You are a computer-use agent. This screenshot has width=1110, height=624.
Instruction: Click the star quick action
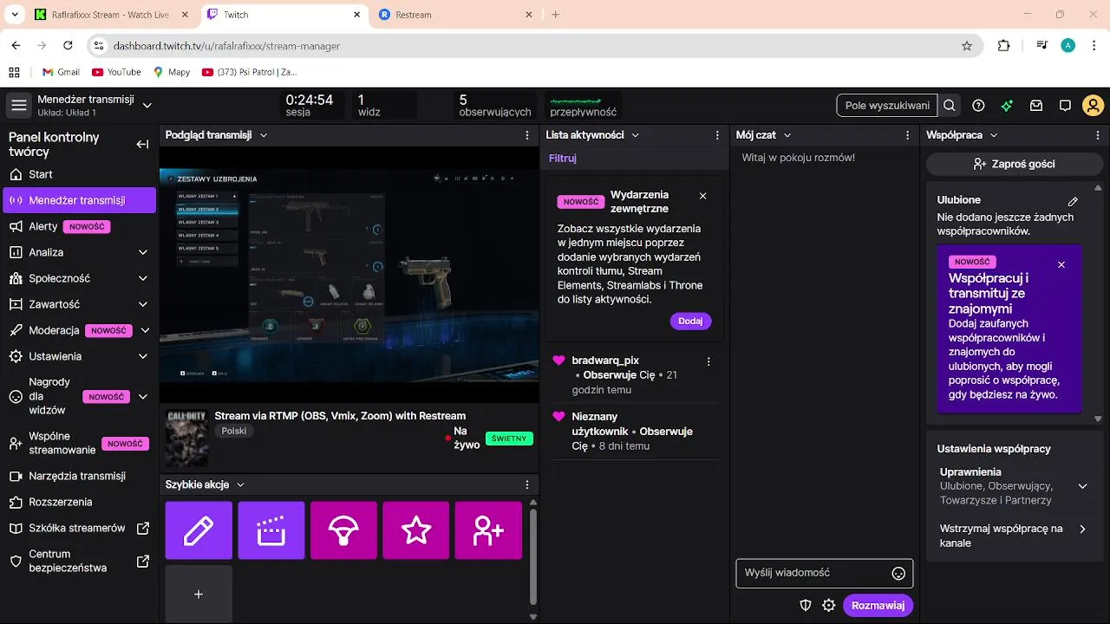416,530
